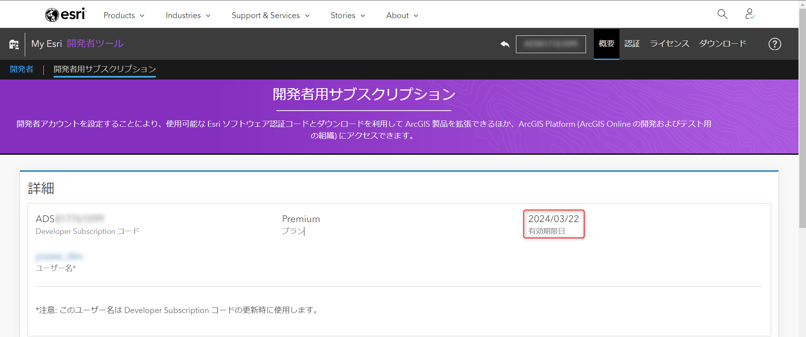Select the 開発者用サブスクリプション sub-tab
Image resolution: width=806 pixels, height=337 pixels.
105,69
